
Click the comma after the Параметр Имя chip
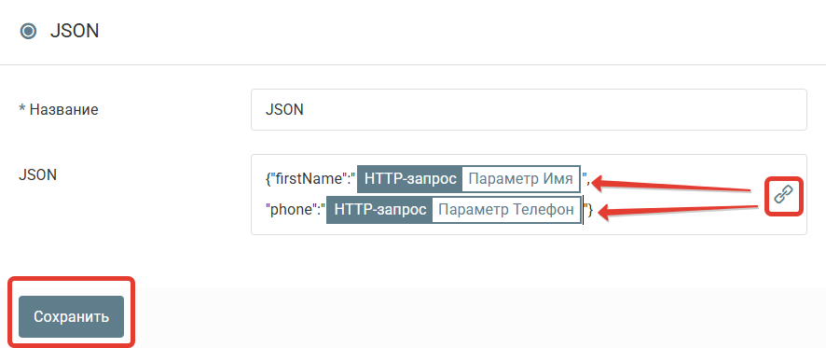(x=588, y=183)
